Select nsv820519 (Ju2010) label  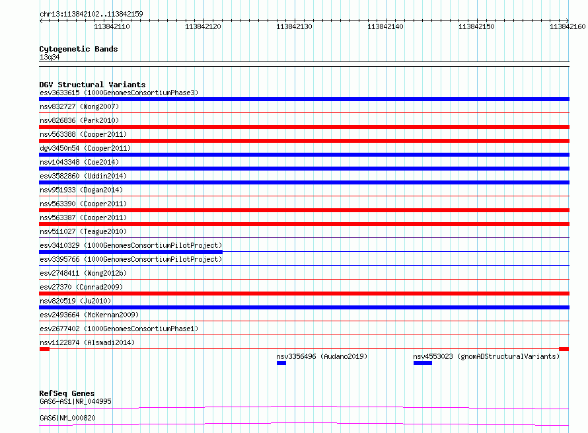75,301
